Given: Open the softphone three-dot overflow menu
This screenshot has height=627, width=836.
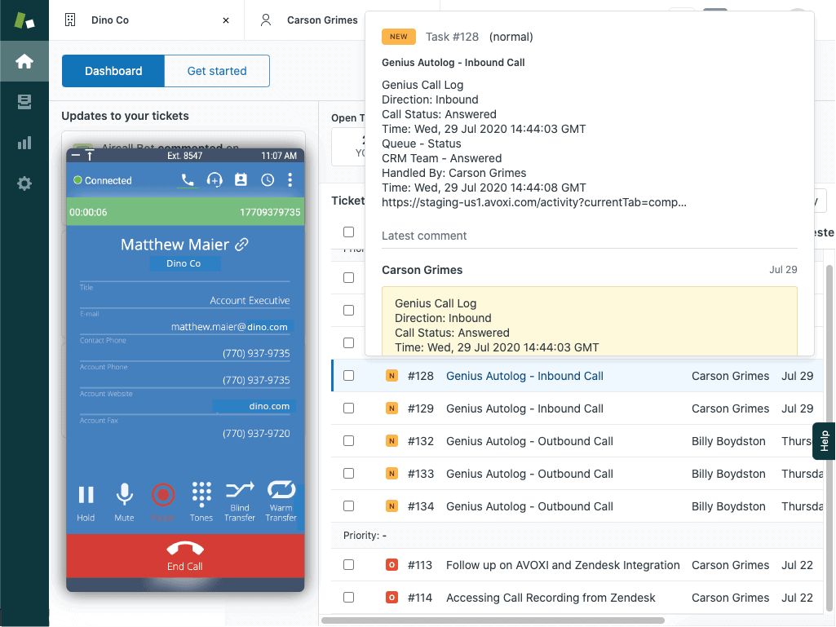Looking at the screenshot, I should 290,179.
